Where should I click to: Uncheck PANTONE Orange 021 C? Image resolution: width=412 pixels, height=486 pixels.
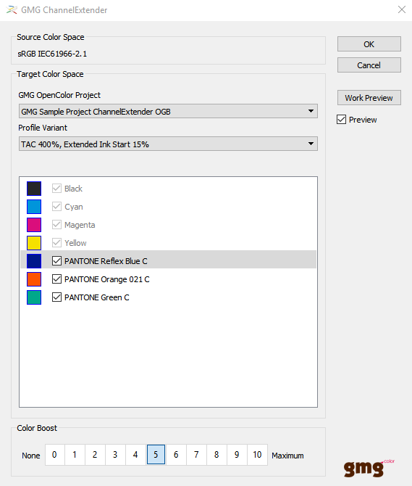pyautogui.click(x=56, y=279)
